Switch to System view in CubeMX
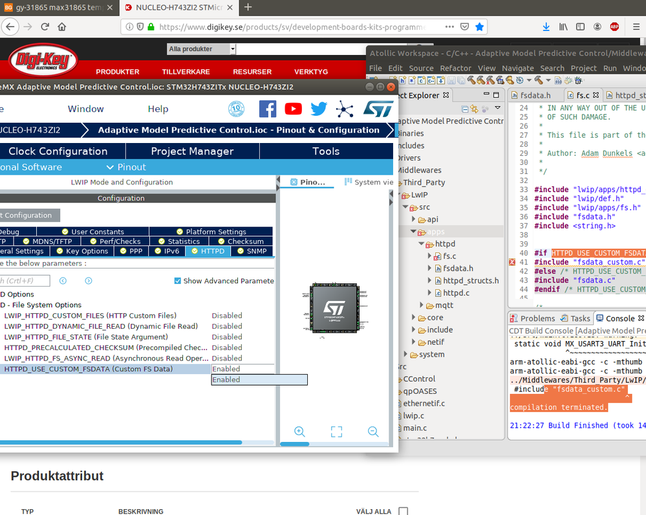The width and height of the screenshot is (646, 515). point(369,182)
